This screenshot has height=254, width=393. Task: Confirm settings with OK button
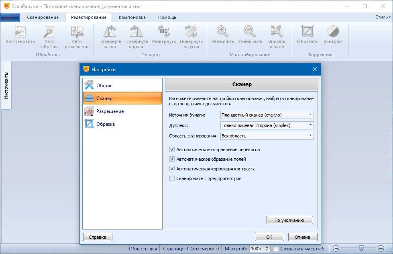pyautogui.click(x=269, y=237)
